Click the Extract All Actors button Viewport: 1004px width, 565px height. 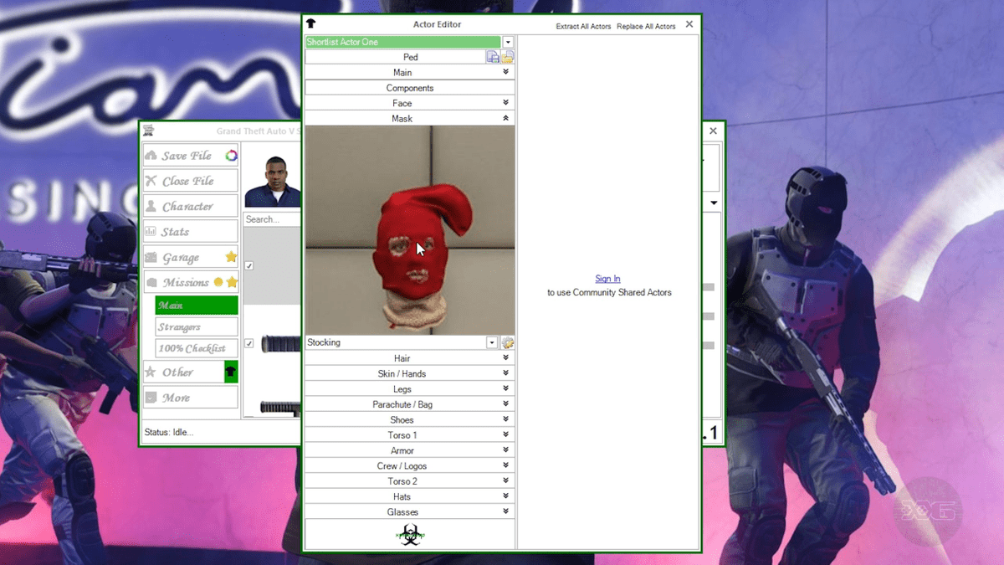pos(582,26)
